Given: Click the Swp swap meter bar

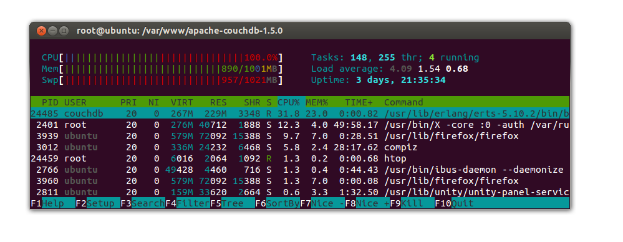Looking at the screenshot, I should (162, 80).
